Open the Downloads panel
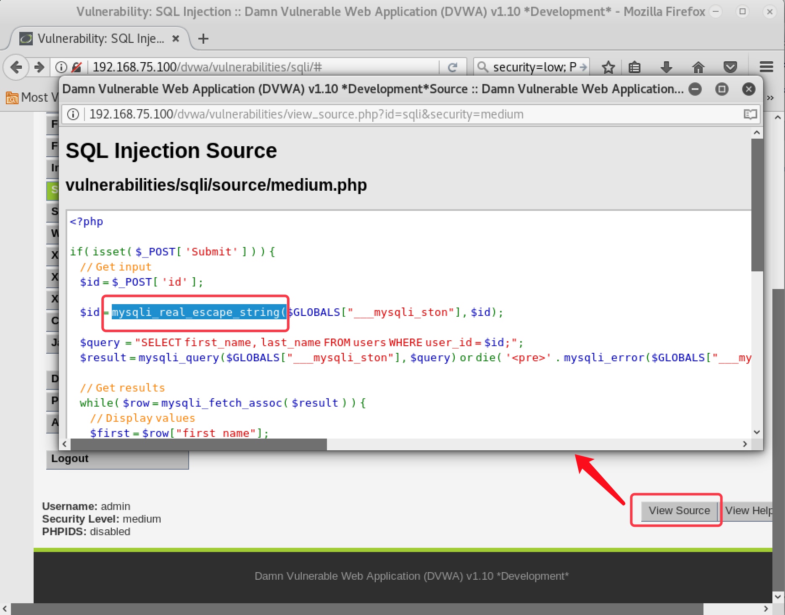The width and height of the screenshot is (785, 615). (666, 67)
